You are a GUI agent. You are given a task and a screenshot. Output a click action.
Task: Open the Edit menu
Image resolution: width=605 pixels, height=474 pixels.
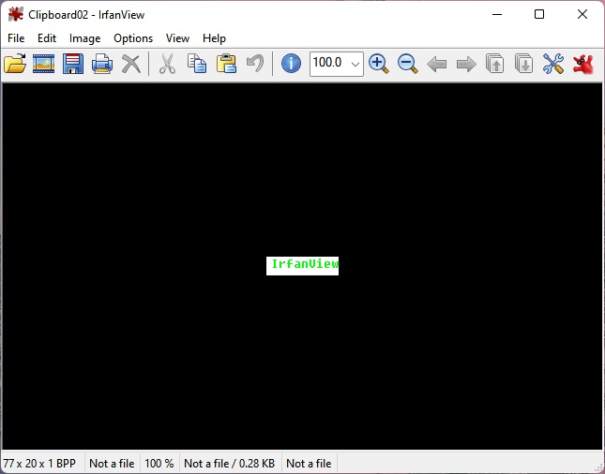tap(47, 38)
